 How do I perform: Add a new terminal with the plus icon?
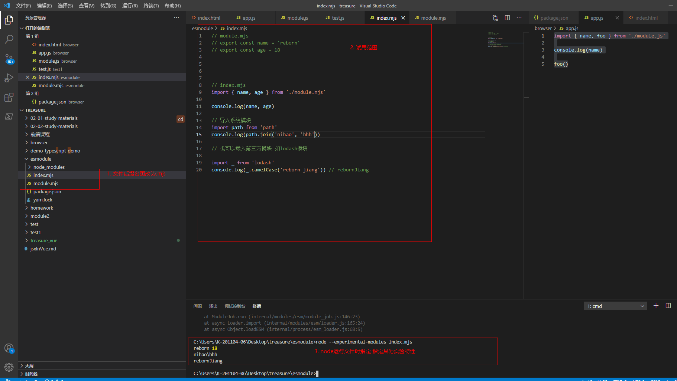(656, 306)
